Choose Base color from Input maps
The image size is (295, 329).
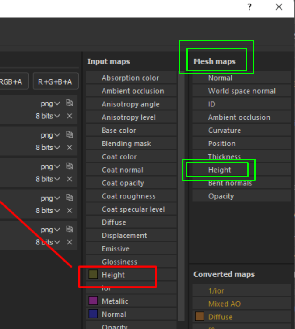tap(119, 131)
